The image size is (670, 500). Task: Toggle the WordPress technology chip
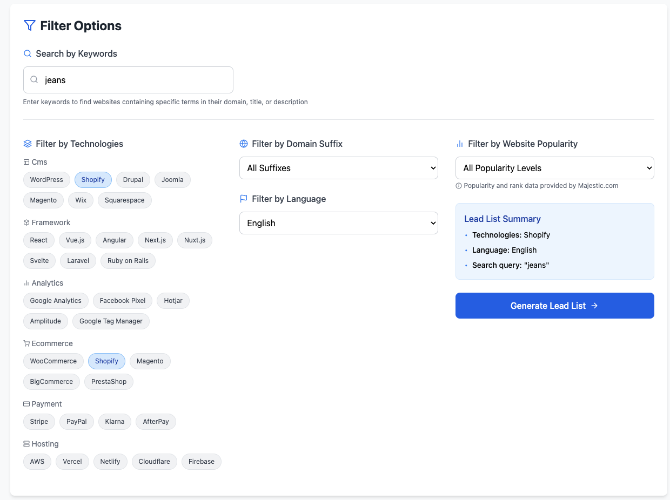point(46,180)
